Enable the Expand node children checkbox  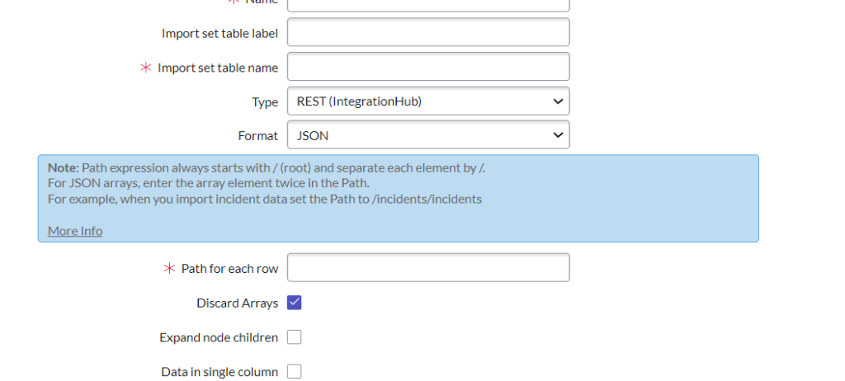pyautogui.click(x=295, y=337)
